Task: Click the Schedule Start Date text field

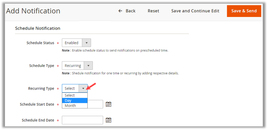Action: point(95,104)
